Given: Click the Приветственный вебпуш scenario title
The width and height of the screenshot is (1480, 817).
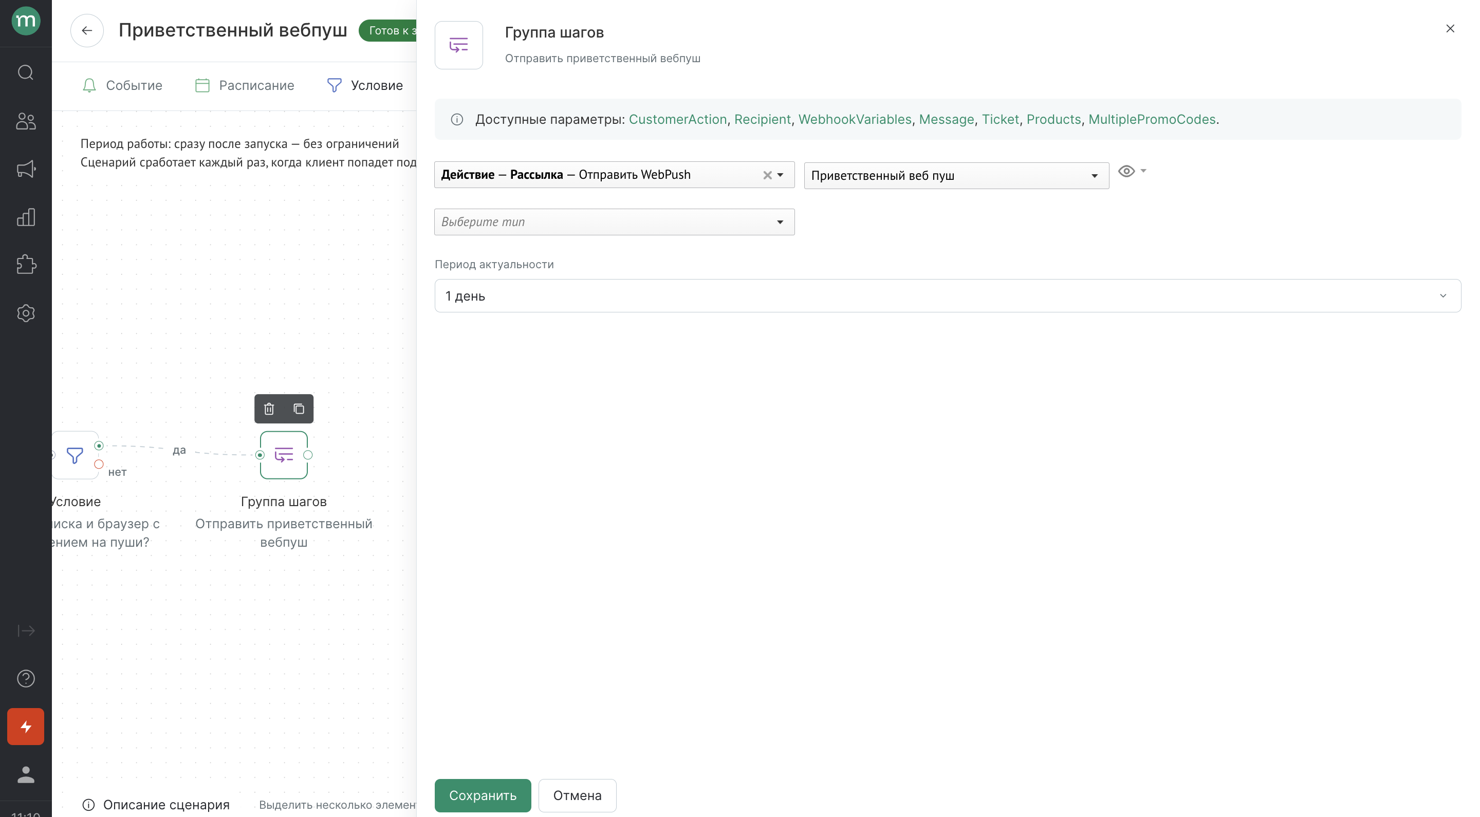Looking at the screenshot, I should tap(233, 30).
